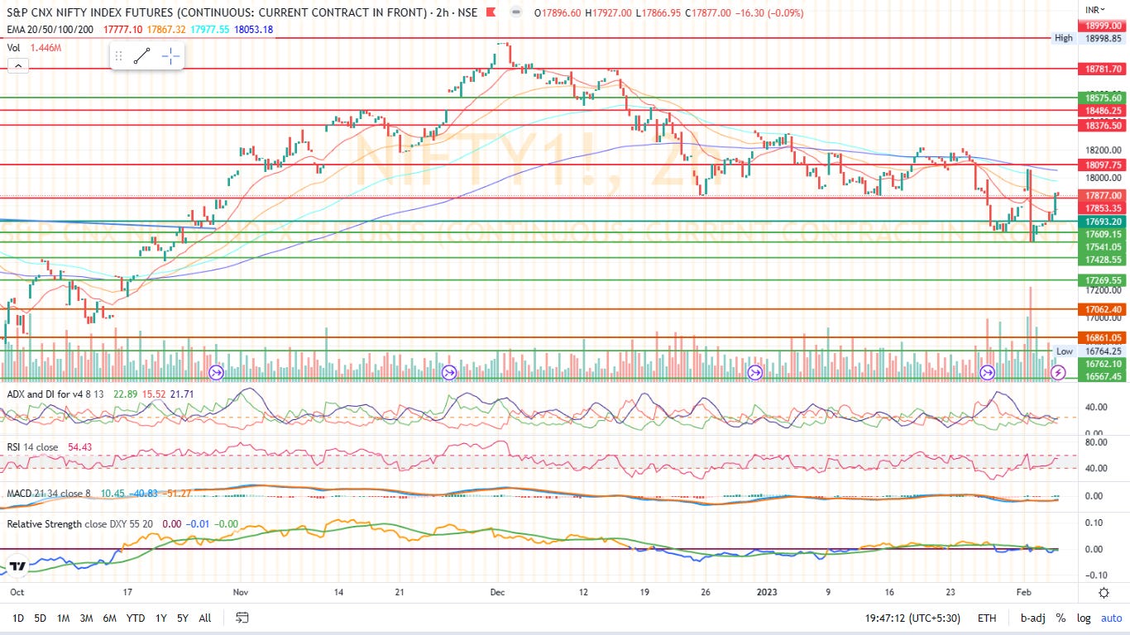Click the lightning bolt event marker

coord(1058,373)
